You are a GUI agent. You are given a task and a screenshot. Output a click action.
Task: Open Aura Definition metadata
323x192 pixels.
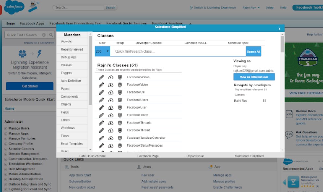click(x=72, y=81)
